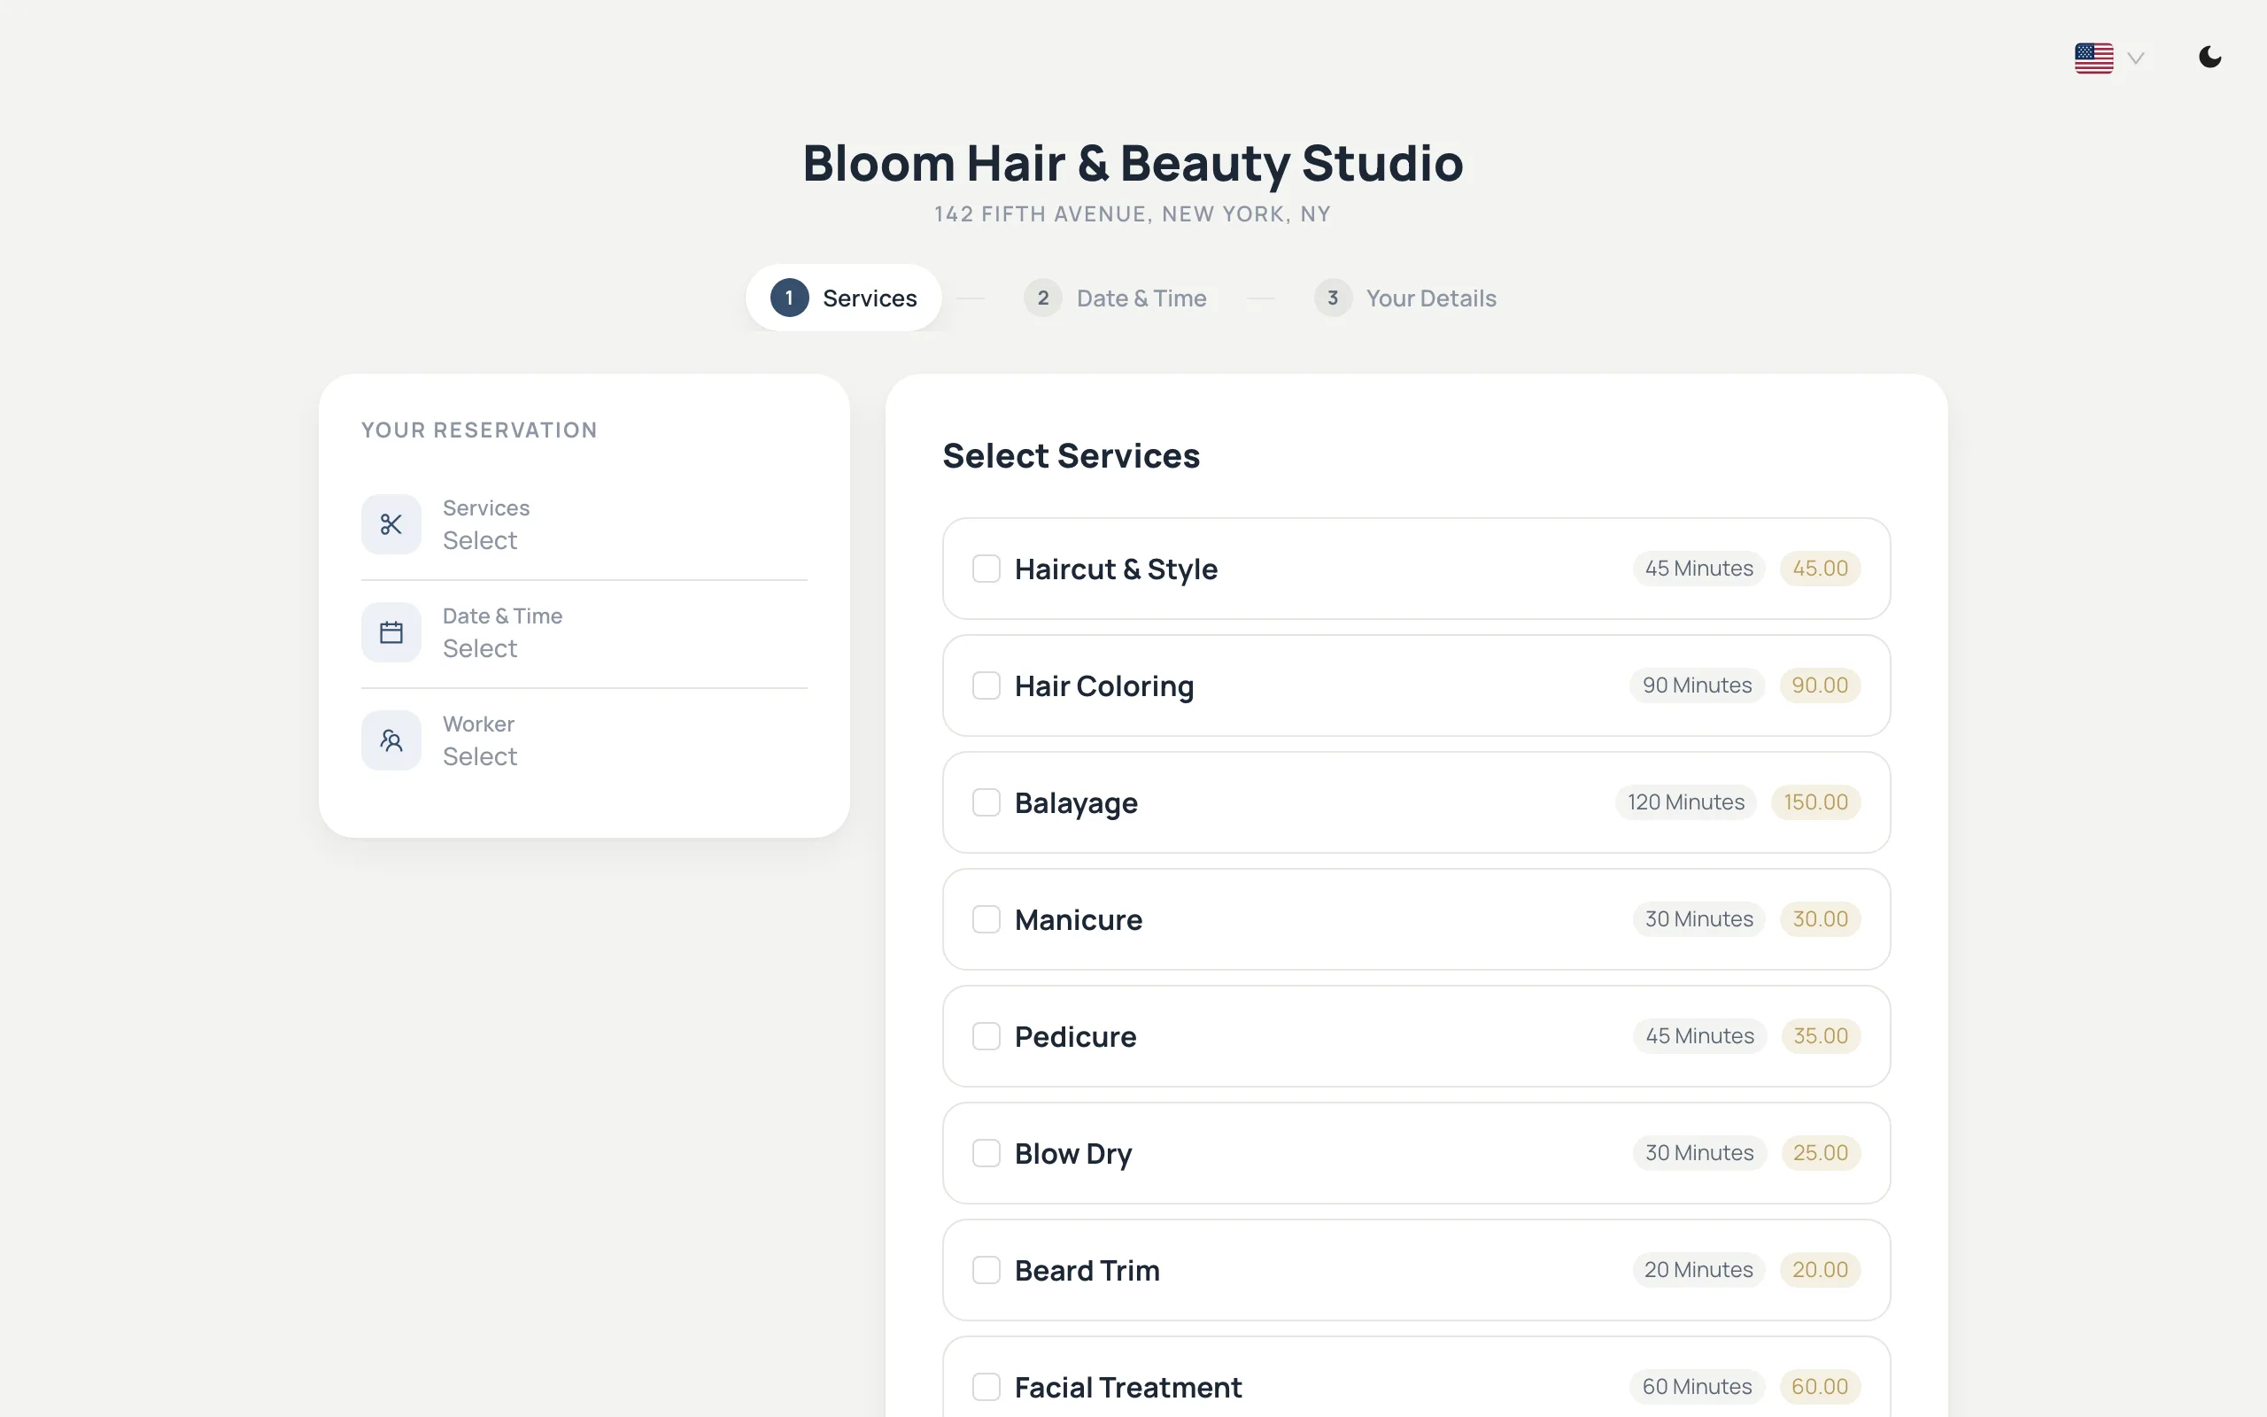This screenshot has height=1417, width=2267.
Task: Click the 35.00 Pedicure price badge
Action: tap(1820, 1036)
